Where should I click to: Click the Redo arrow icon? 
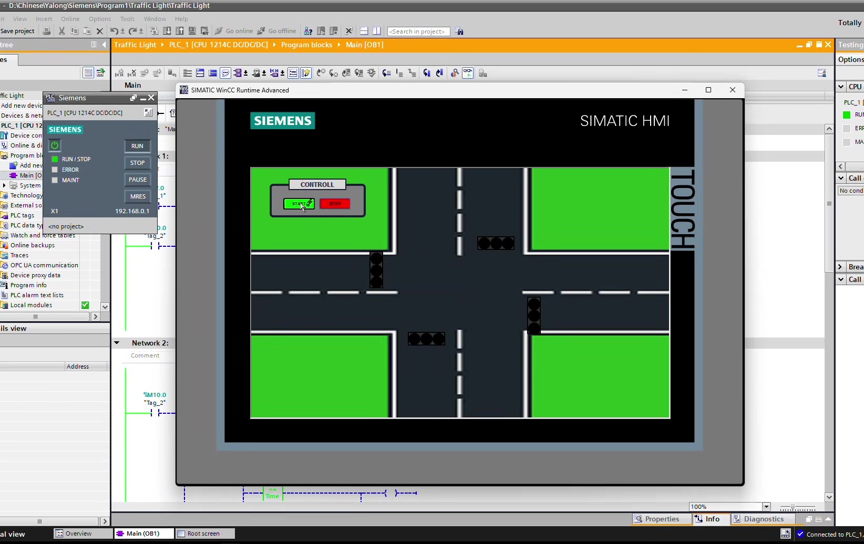[133, 31]
